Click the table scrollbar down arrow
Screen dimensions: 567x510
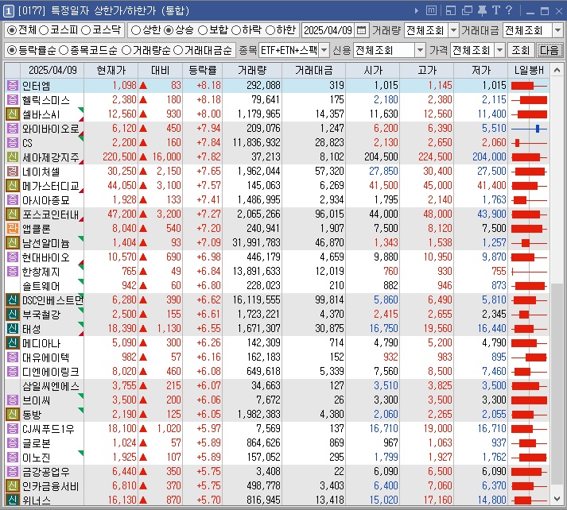pos(556,499)
